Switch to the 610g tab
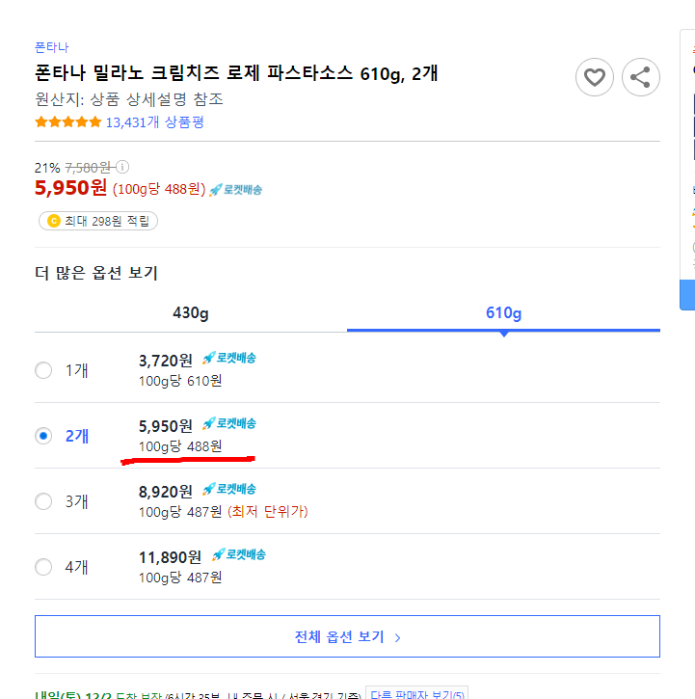The height and width of the screenshot is (699, 695). click(504, 313)
